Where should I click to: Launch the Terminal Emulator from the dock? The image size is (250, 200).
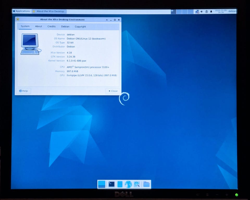(111, 184)
